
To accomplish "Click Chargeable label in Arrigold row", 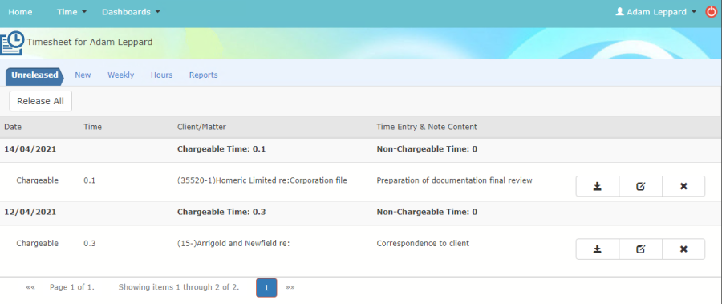I will [37, 243].
